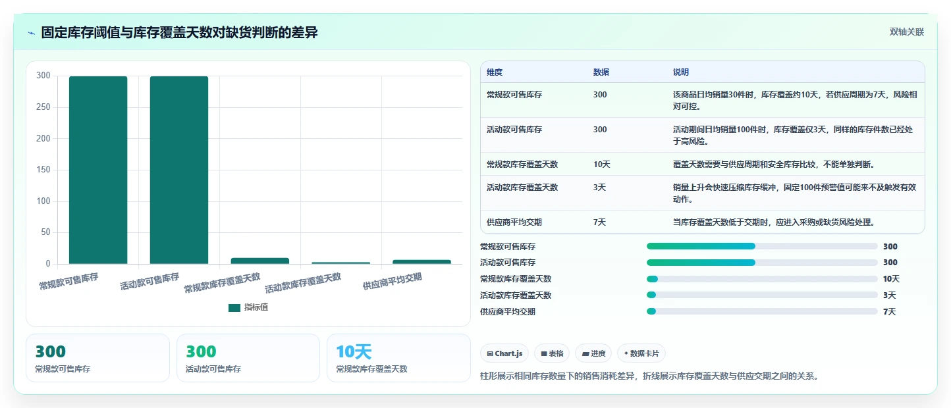Click the 活动款库存覆盖天数 progress bar
951x408 pixels.
pyautogui.click(x=762, y=295)
